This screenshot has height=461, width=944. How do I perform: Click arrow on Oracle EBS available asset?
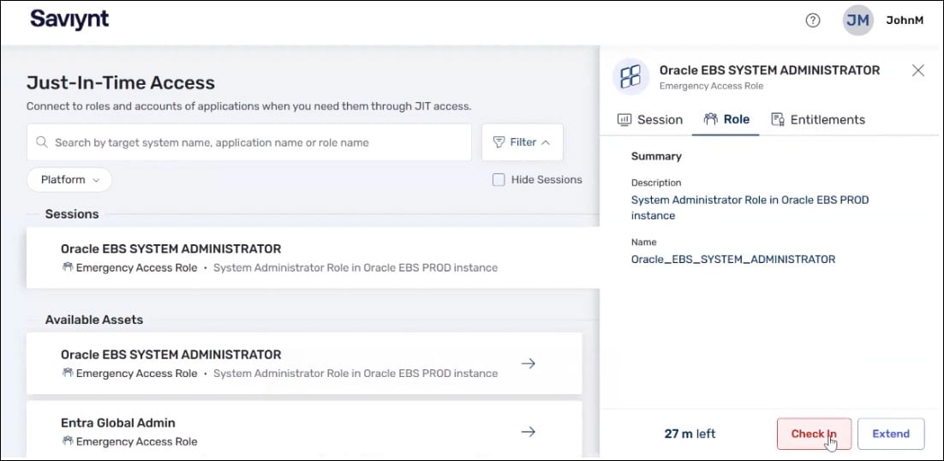pyautogui.click(x=529, y=363)
